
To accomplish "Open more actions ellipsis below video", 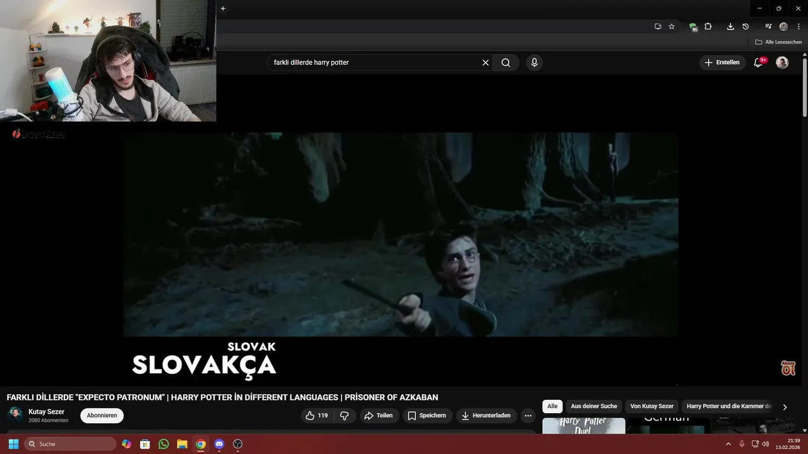I will click(x=528, y=416).
